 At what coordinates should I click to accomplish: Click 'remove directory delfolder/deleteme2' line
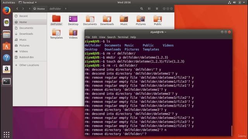point(126,130)
